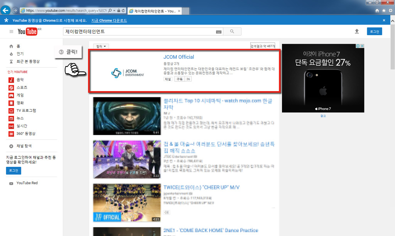Click the JCOM Entertainment channel logo thumbnail
Image resolution: width=395 pixels, height=236 pixels.
(x=127, y=73)
